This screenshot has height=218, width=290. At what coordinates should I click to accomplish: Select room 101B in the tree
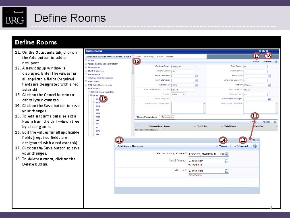coord(97,106)
